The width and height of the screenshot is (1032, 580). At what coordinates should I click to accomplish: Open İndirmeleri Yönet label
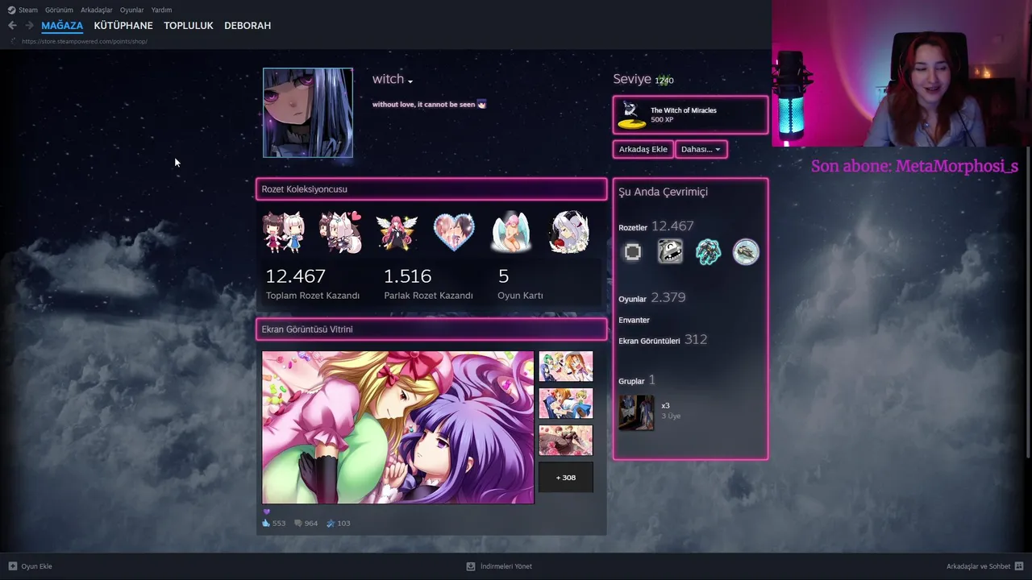(506, 566)
